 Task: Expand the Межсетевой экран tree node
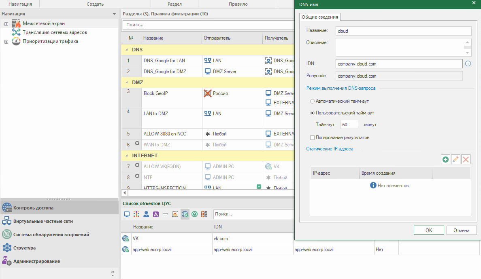6,23
